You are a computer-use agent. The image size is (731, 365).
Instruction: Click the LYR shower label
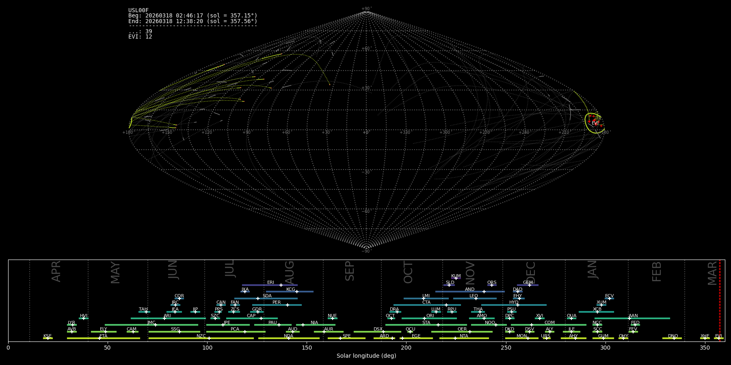pos(71,323)
